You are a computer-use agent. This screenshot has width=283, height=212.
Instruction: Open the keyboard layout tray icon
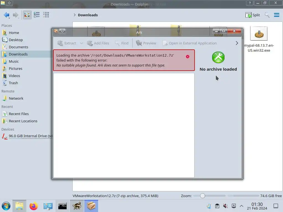[x=234, y=206]
